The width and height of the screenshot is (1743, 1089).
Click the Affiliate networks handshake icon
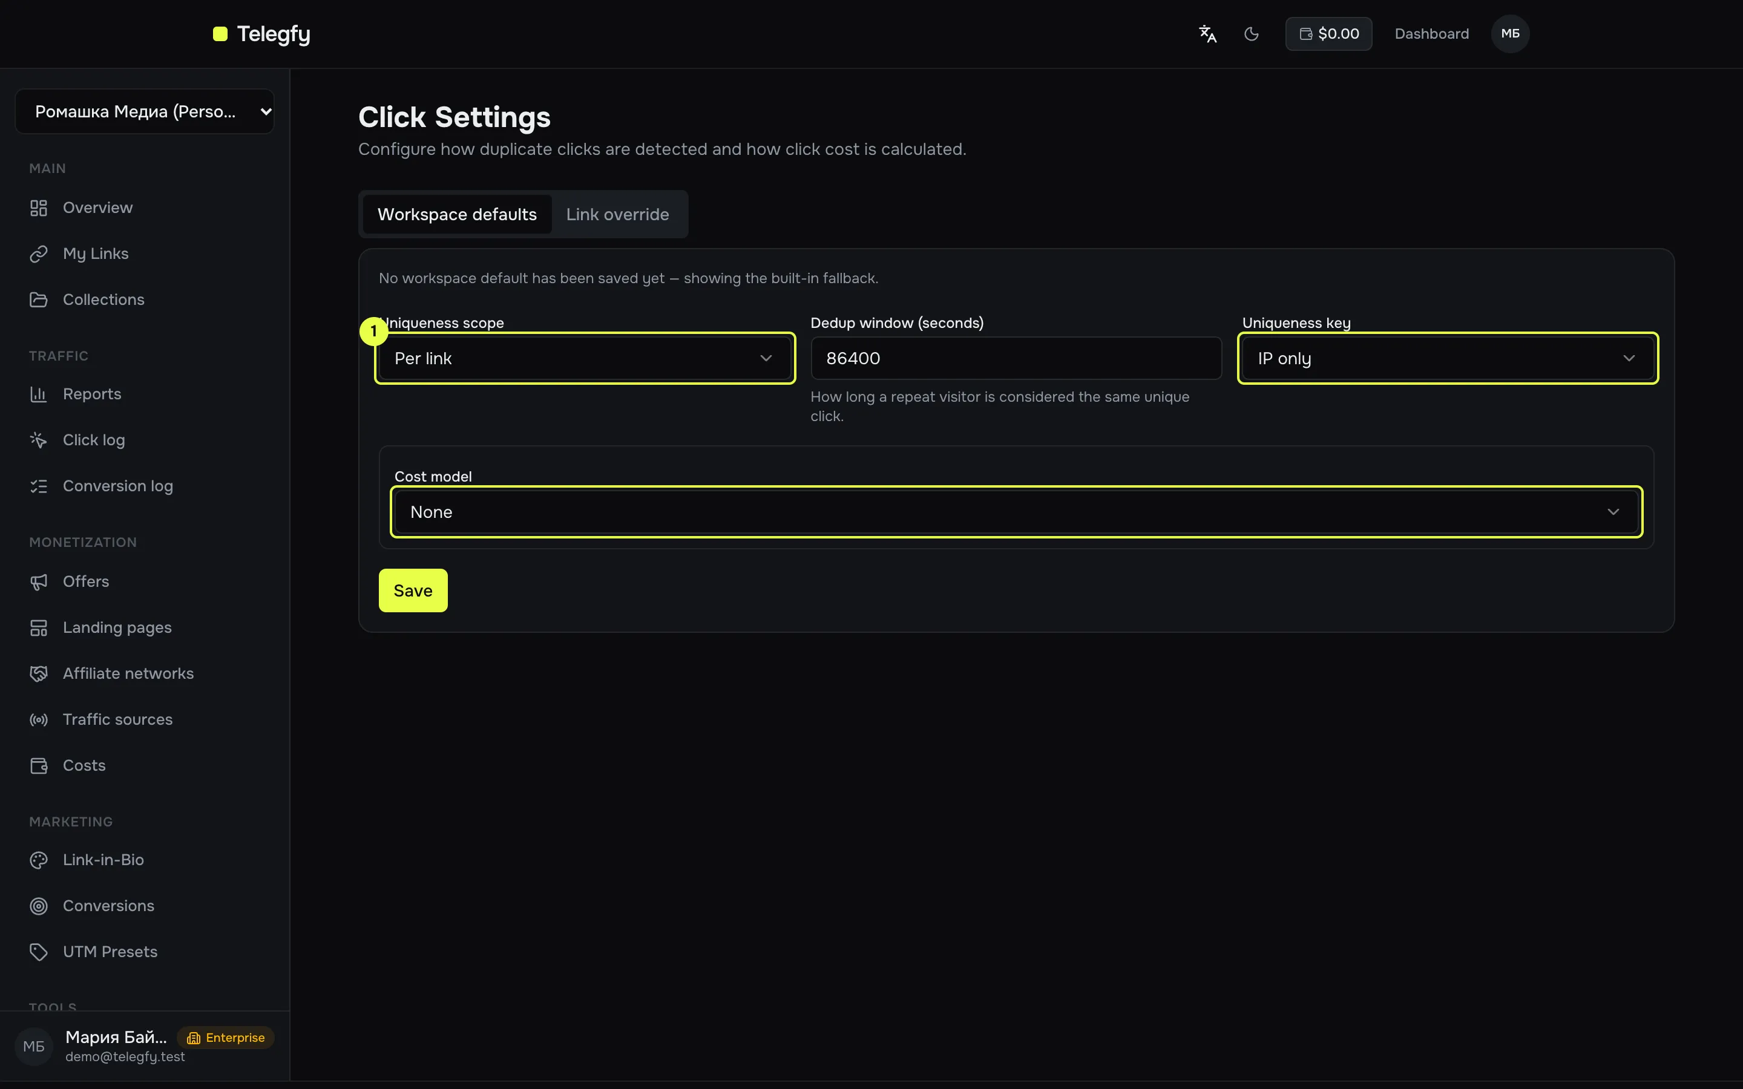39,673
